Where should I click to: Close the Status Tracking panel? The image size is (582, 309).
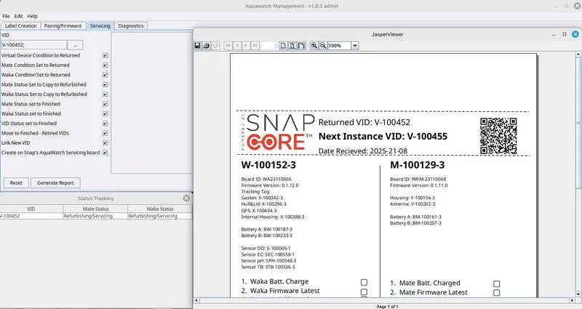pos(186,198)
